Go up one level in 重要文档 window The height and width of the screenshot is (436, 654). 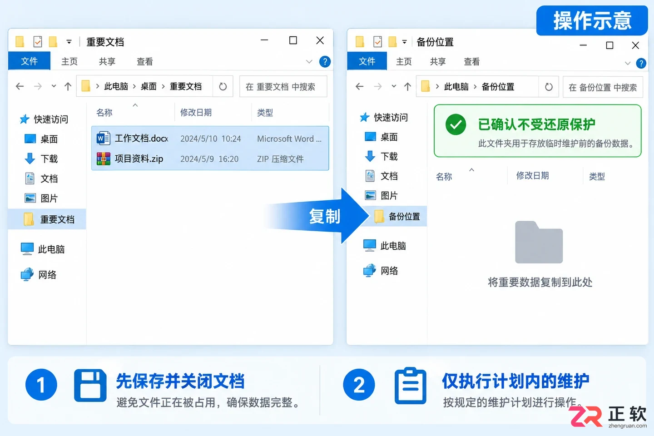[68, 86]
